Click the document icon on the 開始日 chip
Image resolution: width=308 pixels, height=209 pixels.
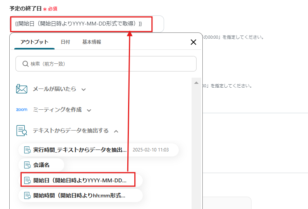point(27,180)
